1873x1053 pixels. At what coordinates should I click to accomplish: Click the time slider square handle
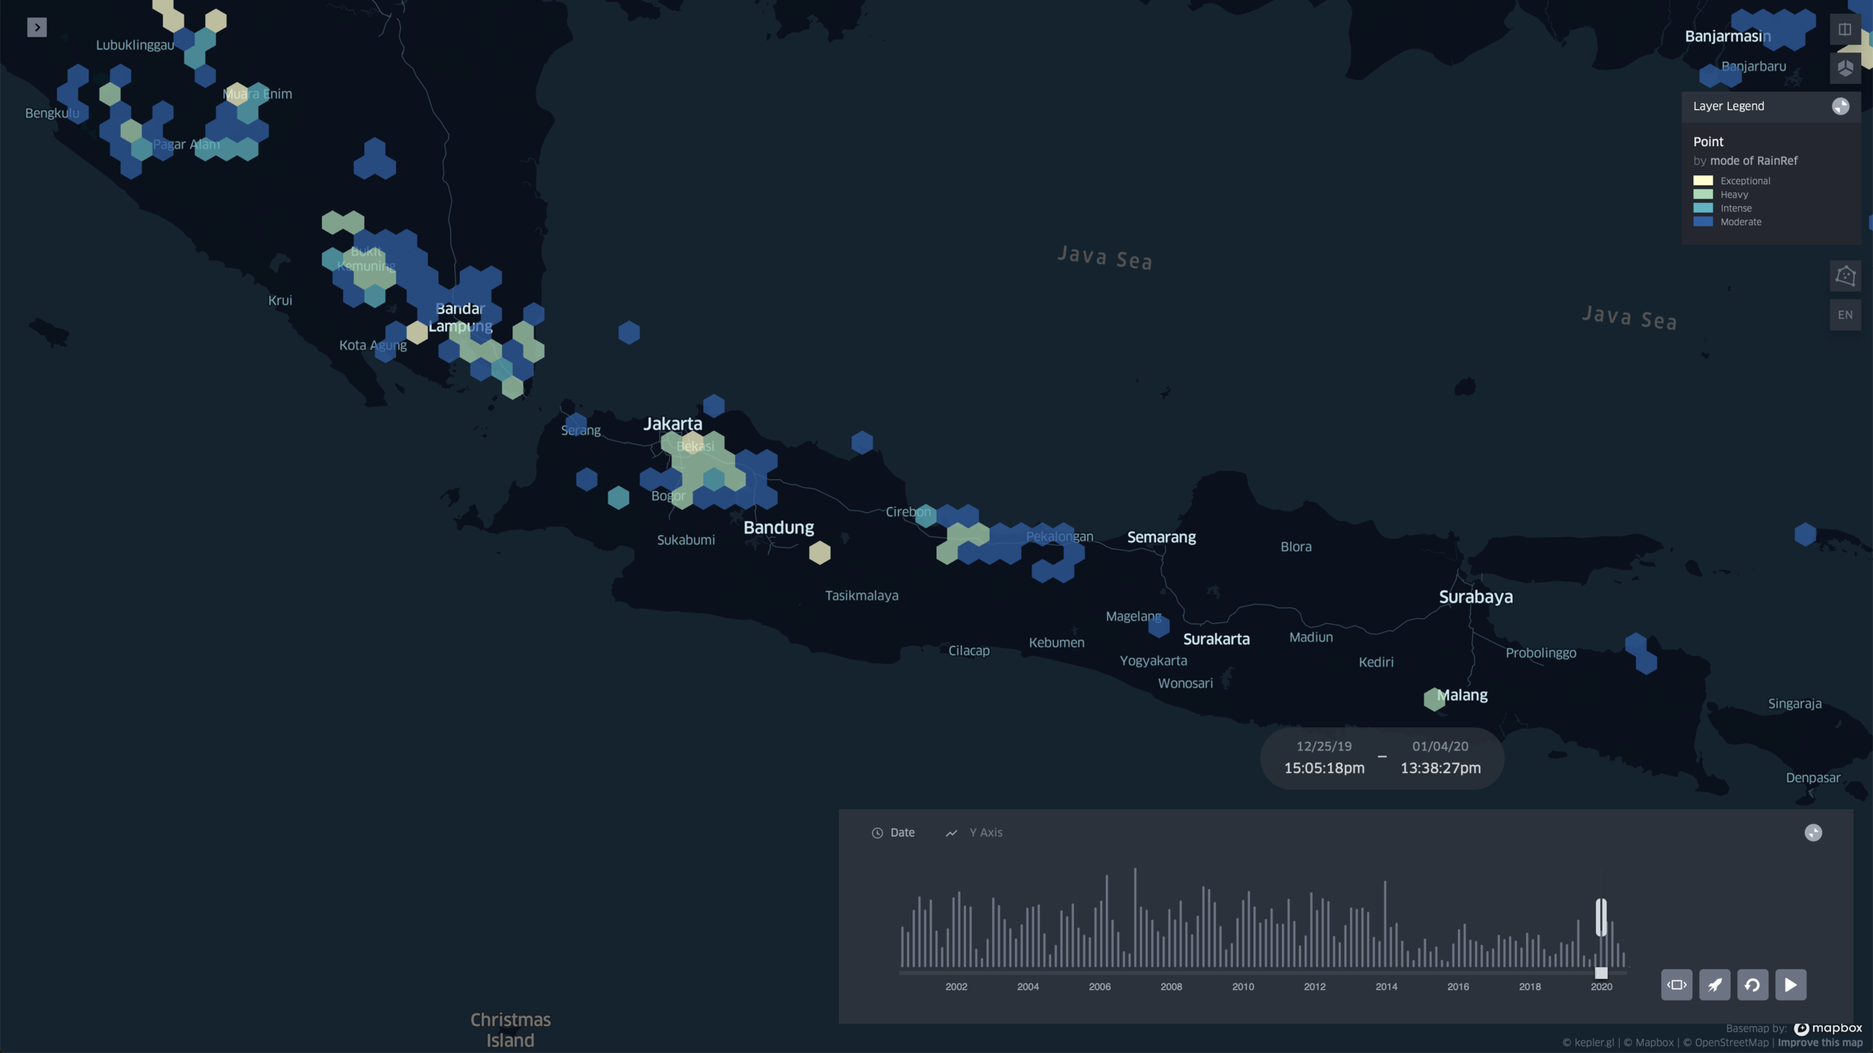tap(1601, 973)
